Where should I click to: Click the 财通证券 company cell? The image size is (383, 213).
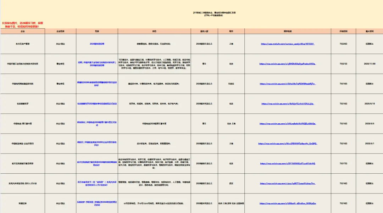22,203
